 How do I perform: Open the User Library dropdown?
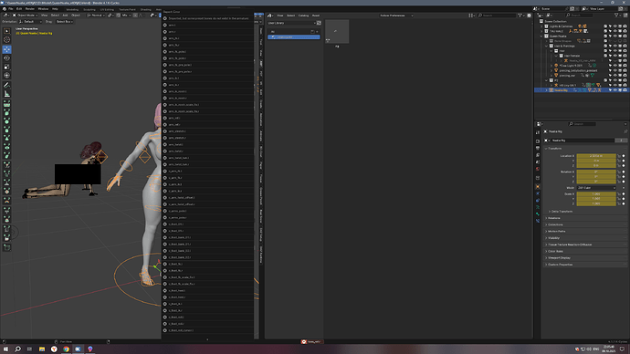coord(291,23)
